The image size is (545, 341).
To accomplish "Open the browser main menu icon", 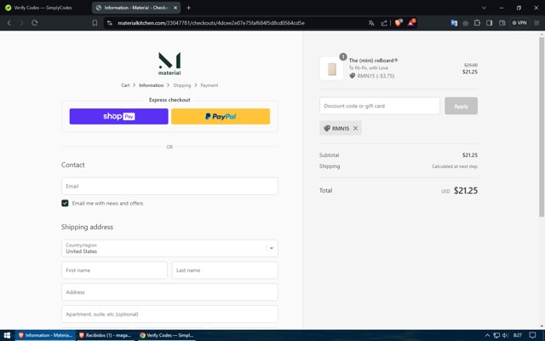I will pos(536,23).
